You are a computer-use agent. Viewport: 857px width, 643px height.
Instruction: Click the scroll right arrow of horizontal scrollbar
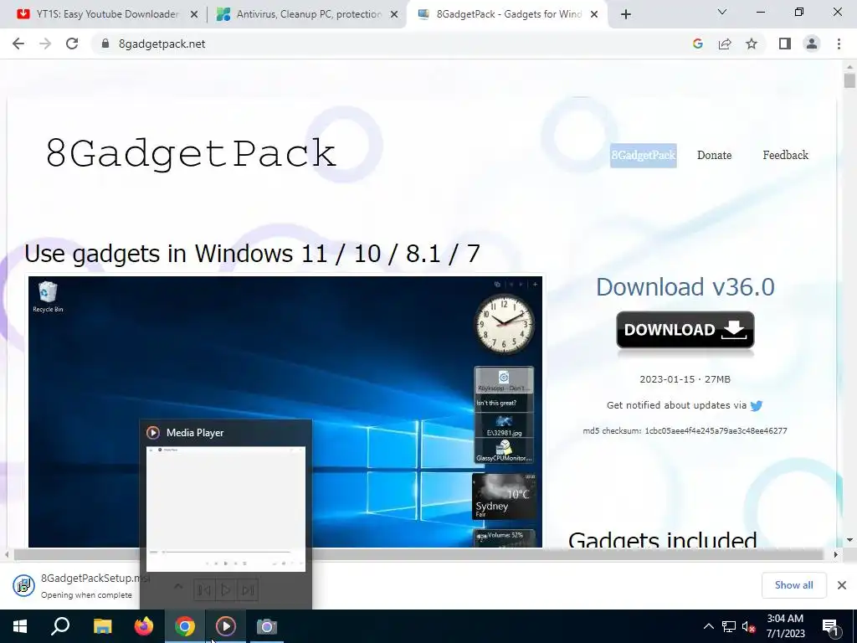coord(836,554)
